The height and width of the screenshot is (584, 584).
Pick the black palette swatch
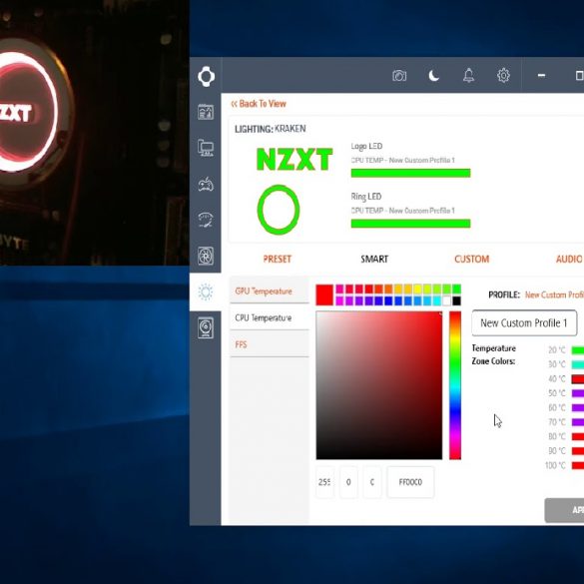[x=456, y=300]
